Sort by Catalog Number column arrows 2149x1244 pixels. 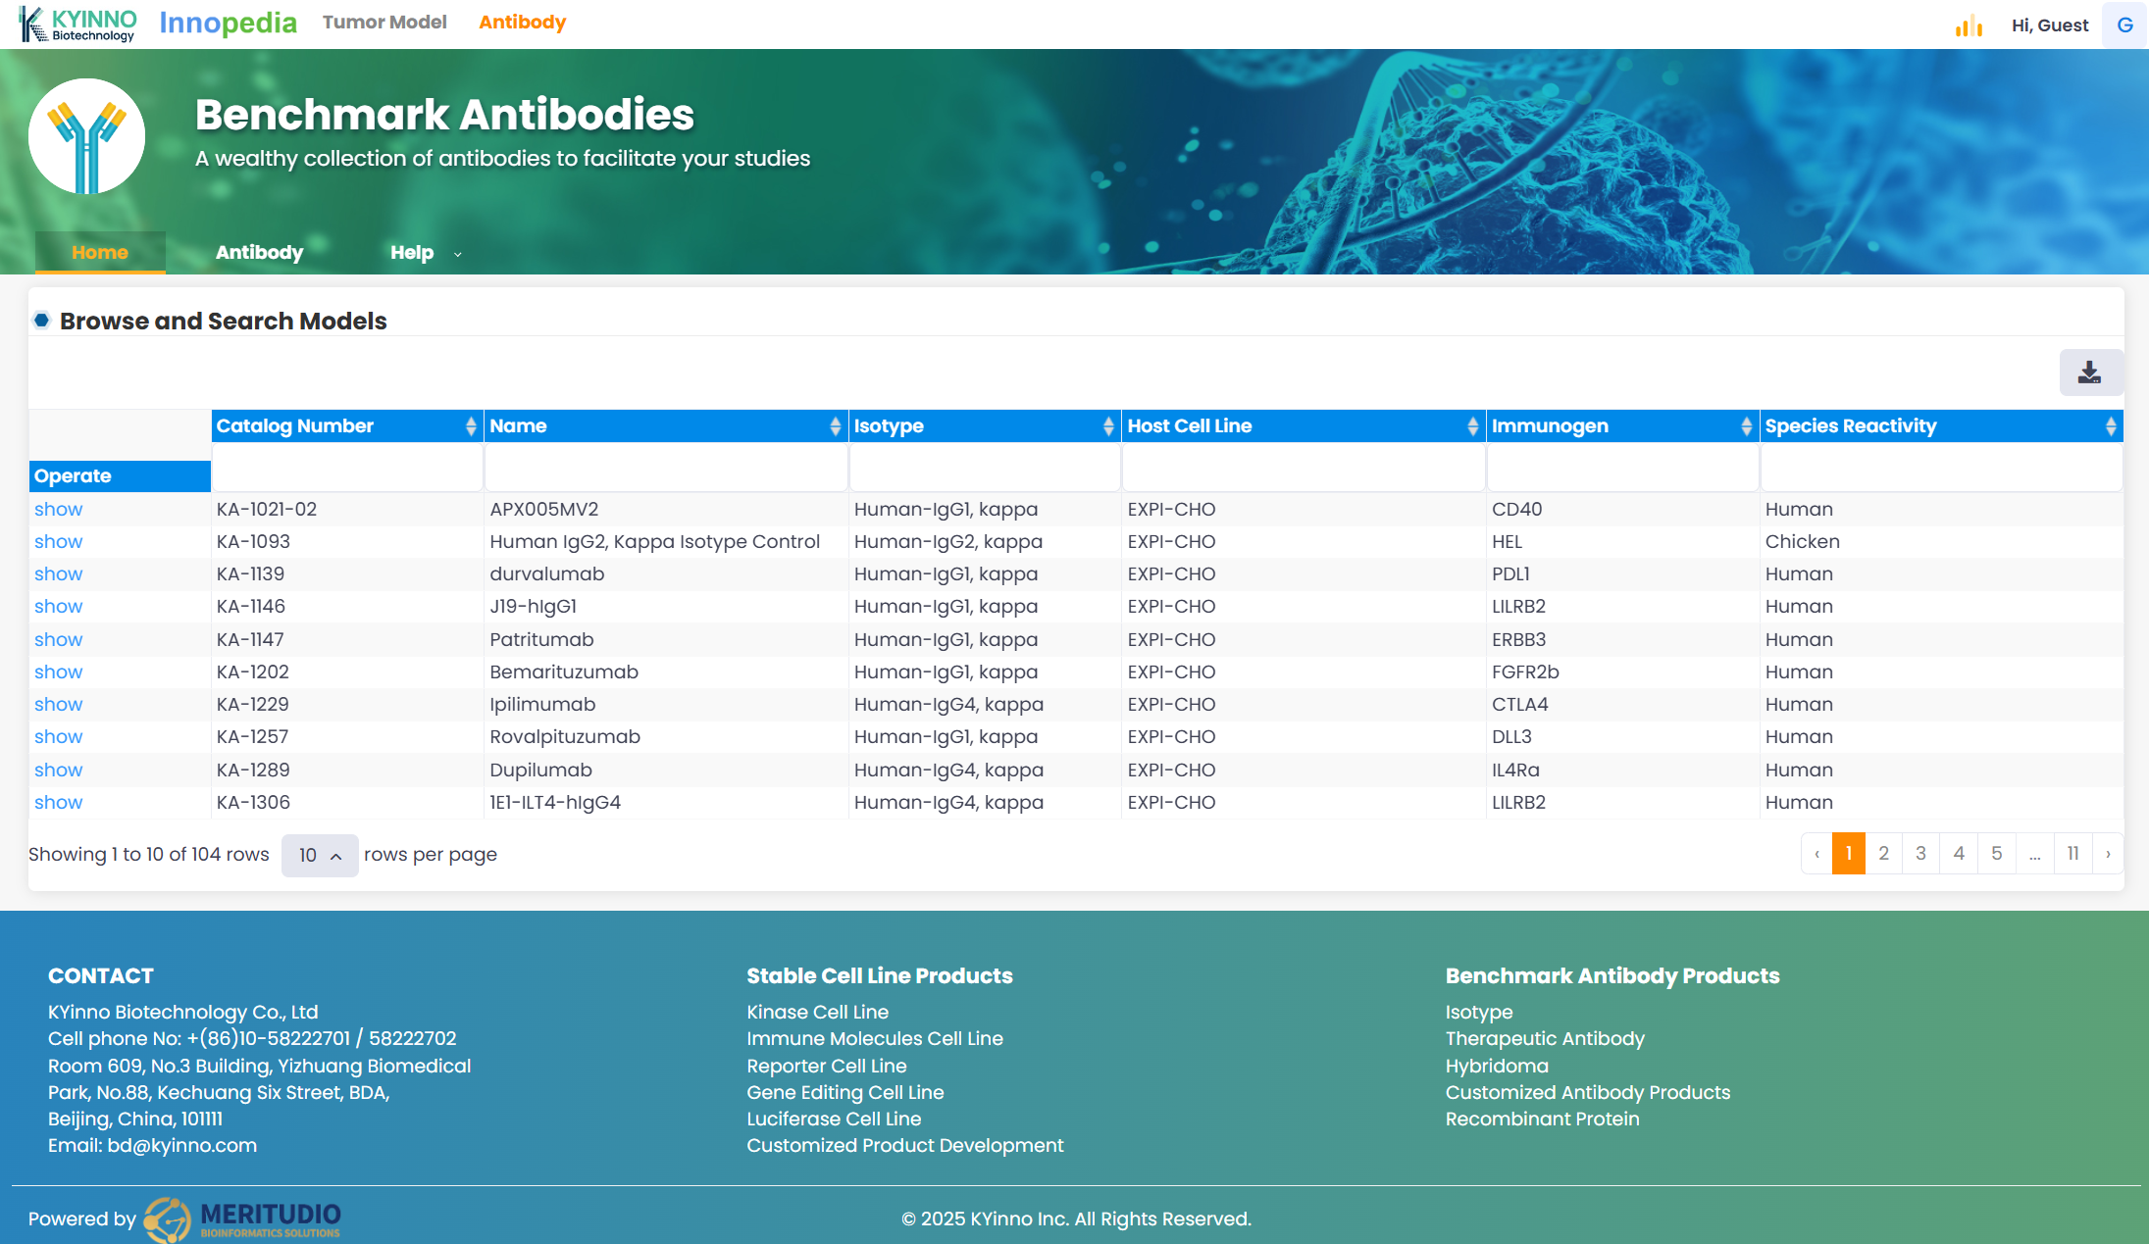click(x=471, y=426)
